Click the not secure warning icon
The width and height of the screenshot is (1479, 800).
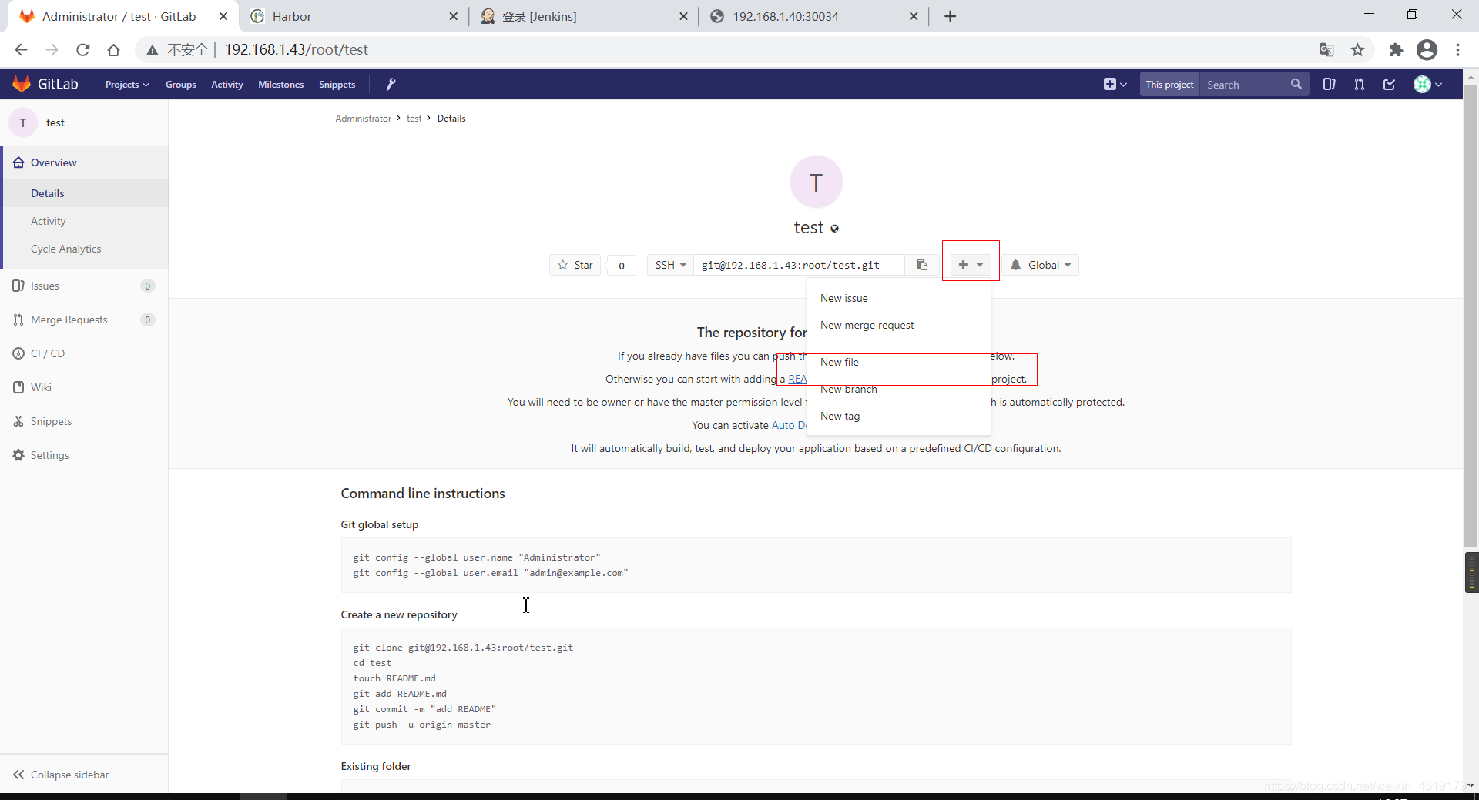click(x=153, y=49)
